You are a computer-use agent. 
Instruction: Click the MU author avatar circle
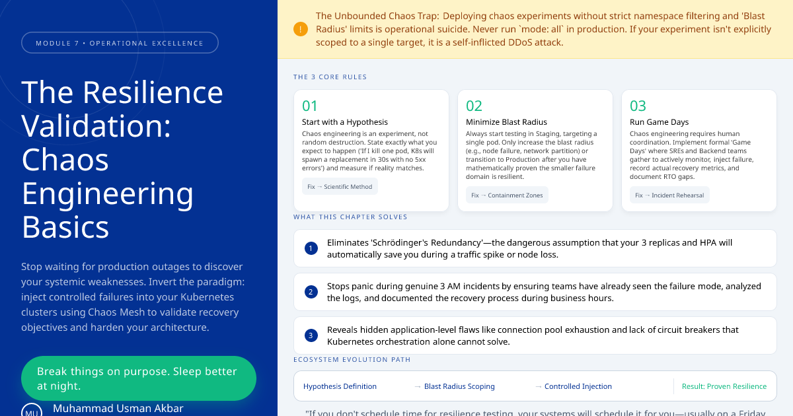[x=32, y=411]
